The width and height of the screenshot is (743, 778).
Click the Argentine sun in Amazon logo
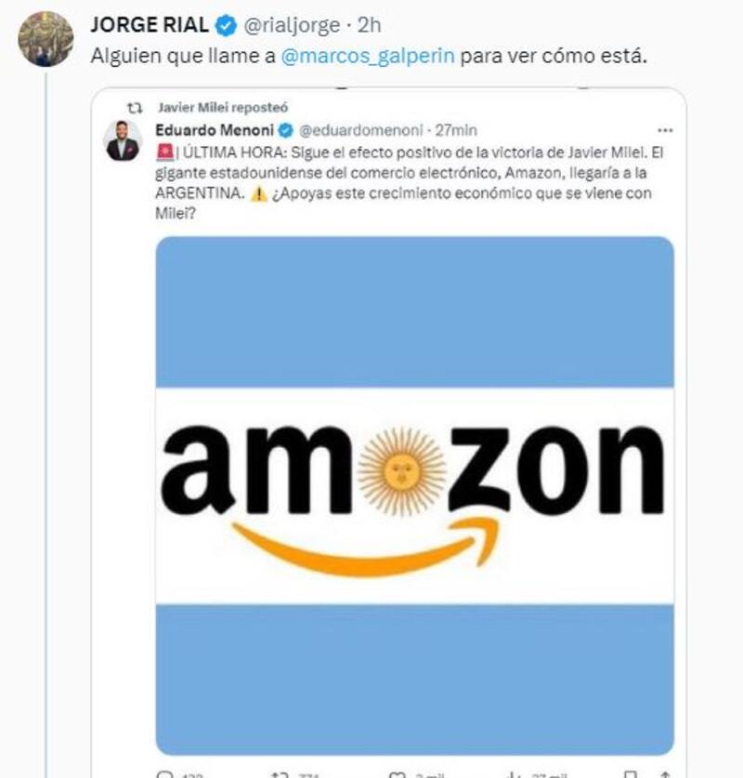(402, 470)
